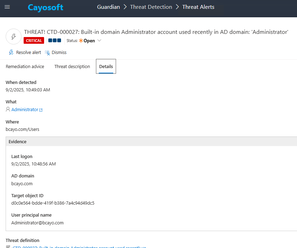297x248 pixels.
Task: Open the CTD-000027 threat definition link
Action: click(x=77, y=247)
